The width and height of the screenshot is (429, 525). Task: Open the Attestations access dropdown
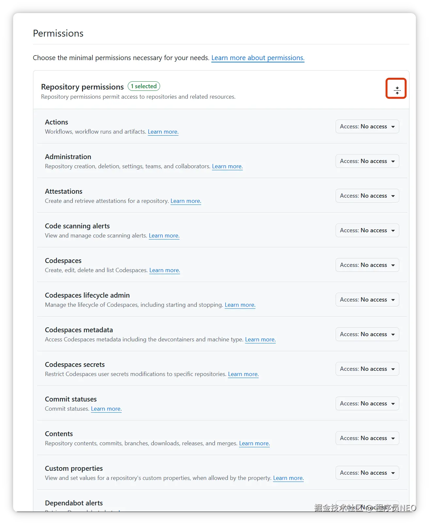367,196
